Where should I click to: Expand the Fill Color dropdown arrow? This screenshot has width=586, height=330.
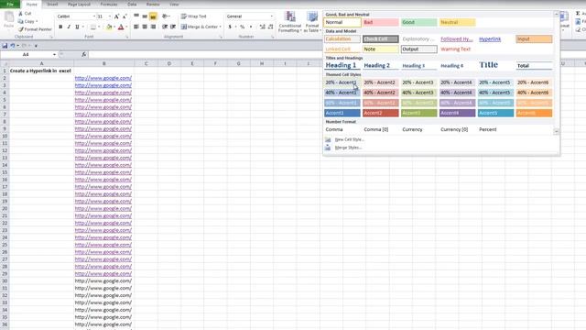pyautogui.click(x=114, y=27)
